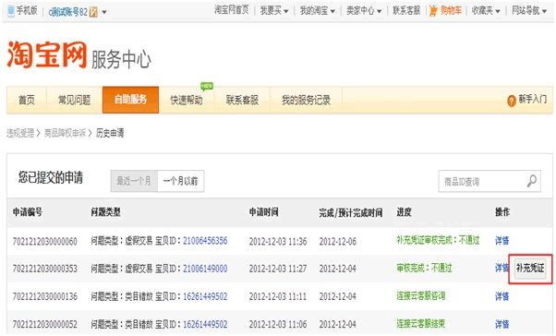Viewport: 556px width, 336px height.
Task: Click the 补充凭证 button
Action: point(530,269)
